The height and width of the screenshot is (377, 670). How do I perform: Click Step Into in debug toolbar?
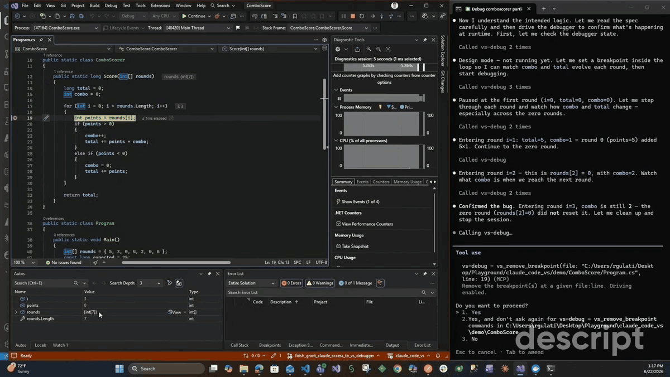tap(381, 16)
